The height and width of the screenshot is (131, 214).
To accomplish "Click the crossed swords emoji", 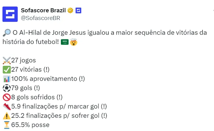I will pyautogui.click(x=6, y=60).
